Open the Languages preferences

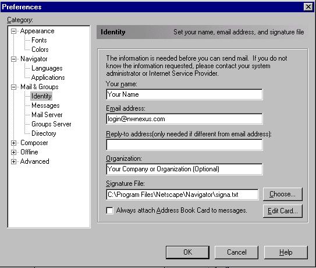coord(47,68)
